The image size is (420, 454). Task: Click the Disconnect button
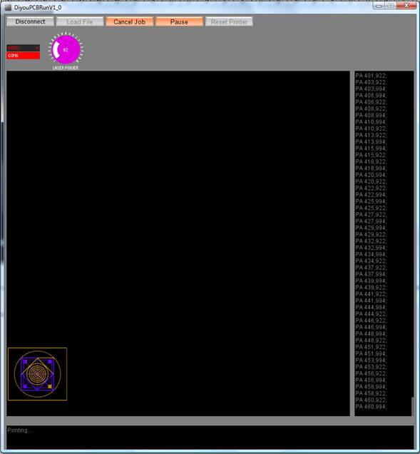pos(31,21)
